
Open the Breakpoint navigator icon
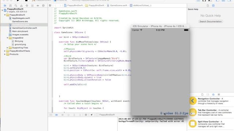point(38,5)
